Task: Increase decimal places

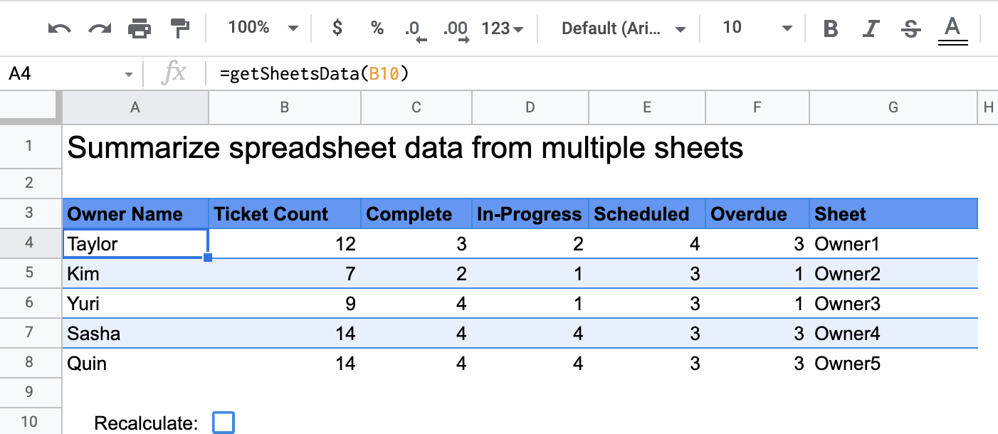Action: pos(456,28)
